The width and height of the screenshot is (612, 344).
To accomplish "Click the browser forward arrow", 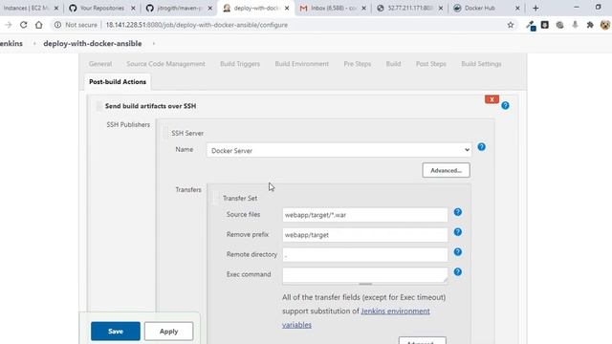I will [9, 25].
